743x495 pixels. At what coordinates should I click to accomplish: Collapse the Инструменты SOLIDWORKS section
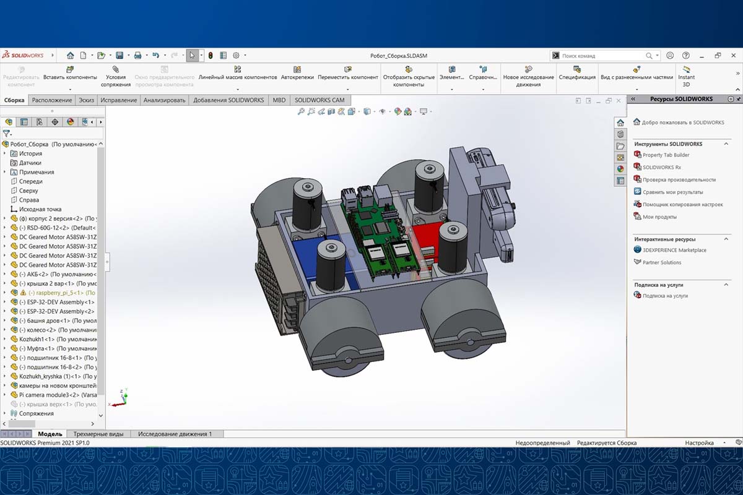(x=727, y=144)
